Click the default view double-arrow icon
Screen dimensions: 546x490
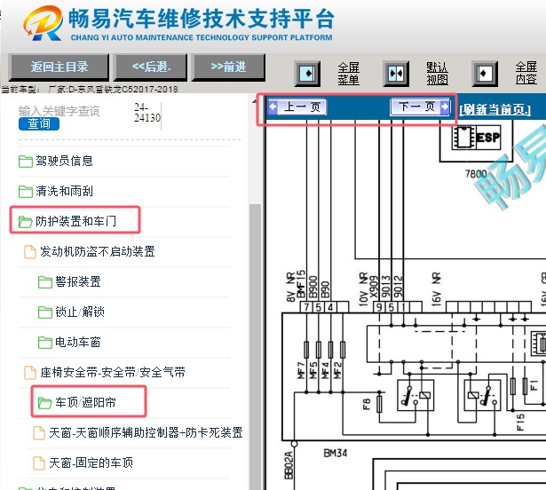[x=396, y=74]
